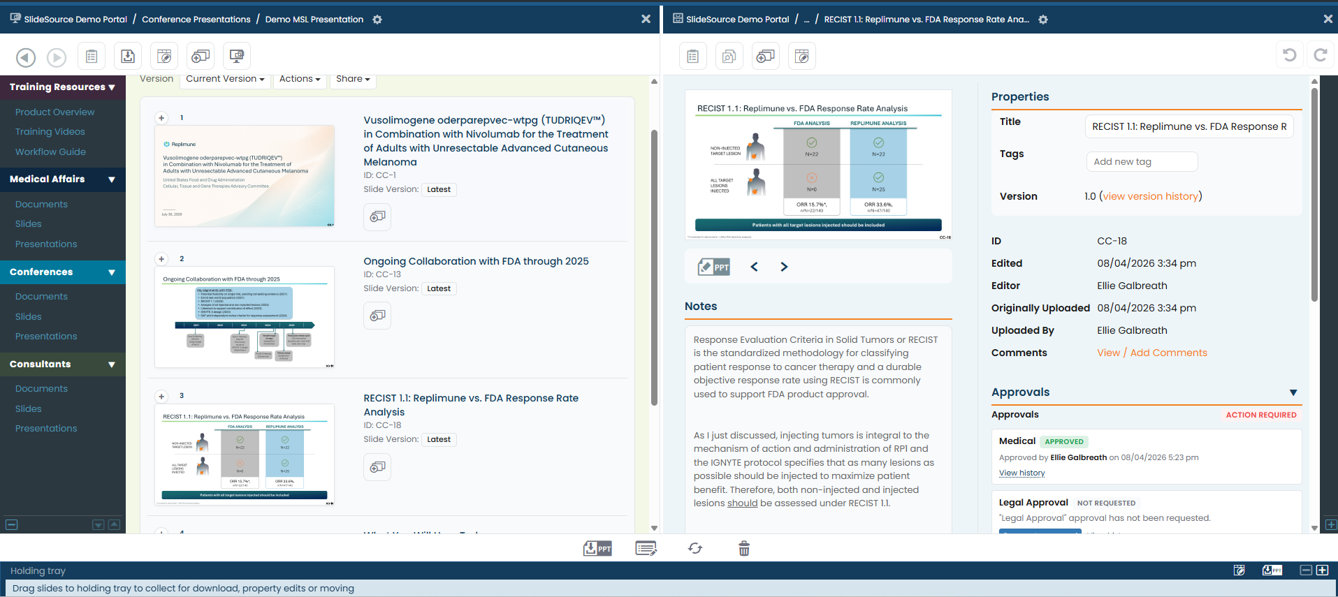Toggle the plus selector on slide 1

coord(161,118)
